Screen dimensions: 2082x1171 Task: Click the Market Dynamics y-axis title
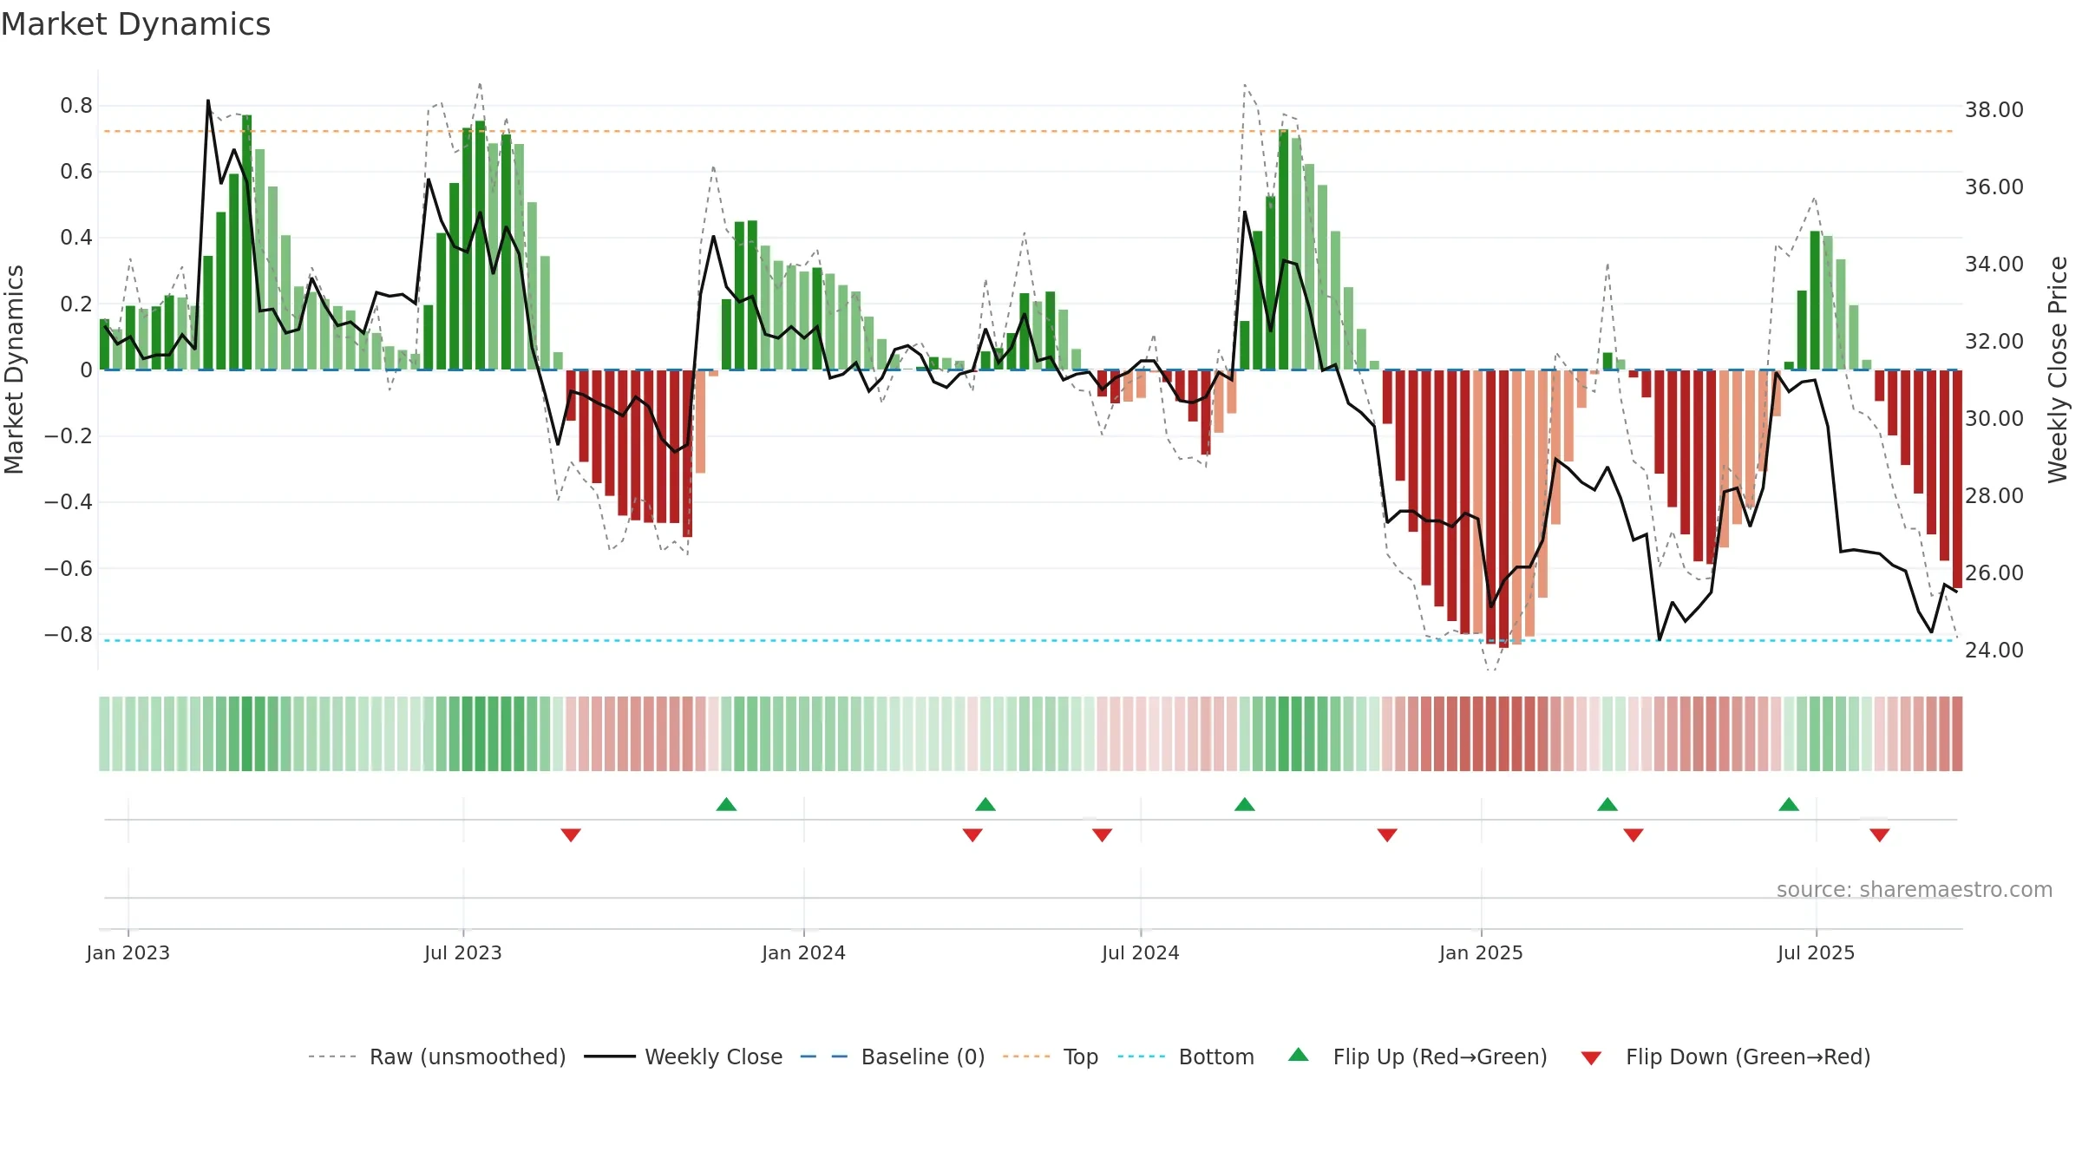coord(14,370)
